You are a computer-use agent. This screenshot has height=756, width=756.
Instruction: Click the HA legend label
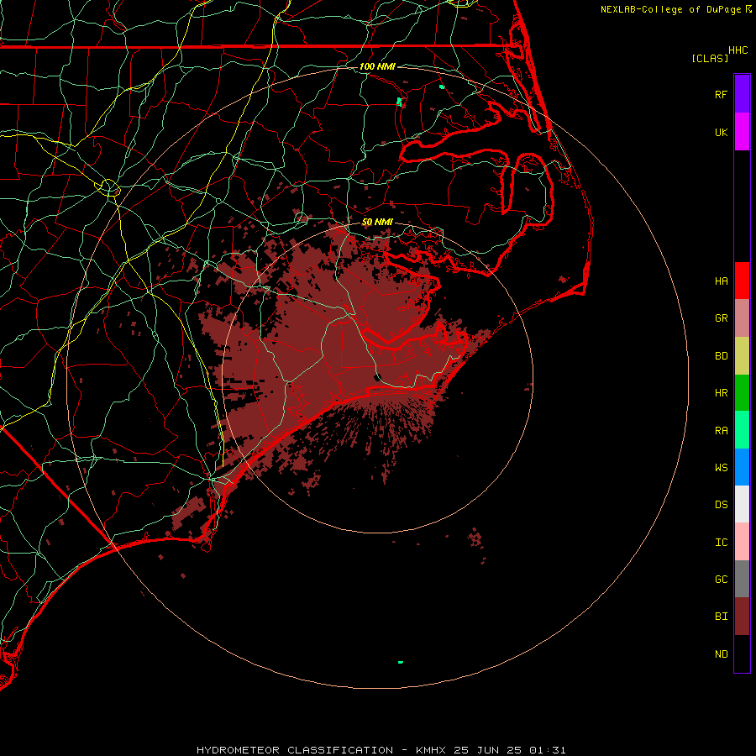tap(721, 281)
